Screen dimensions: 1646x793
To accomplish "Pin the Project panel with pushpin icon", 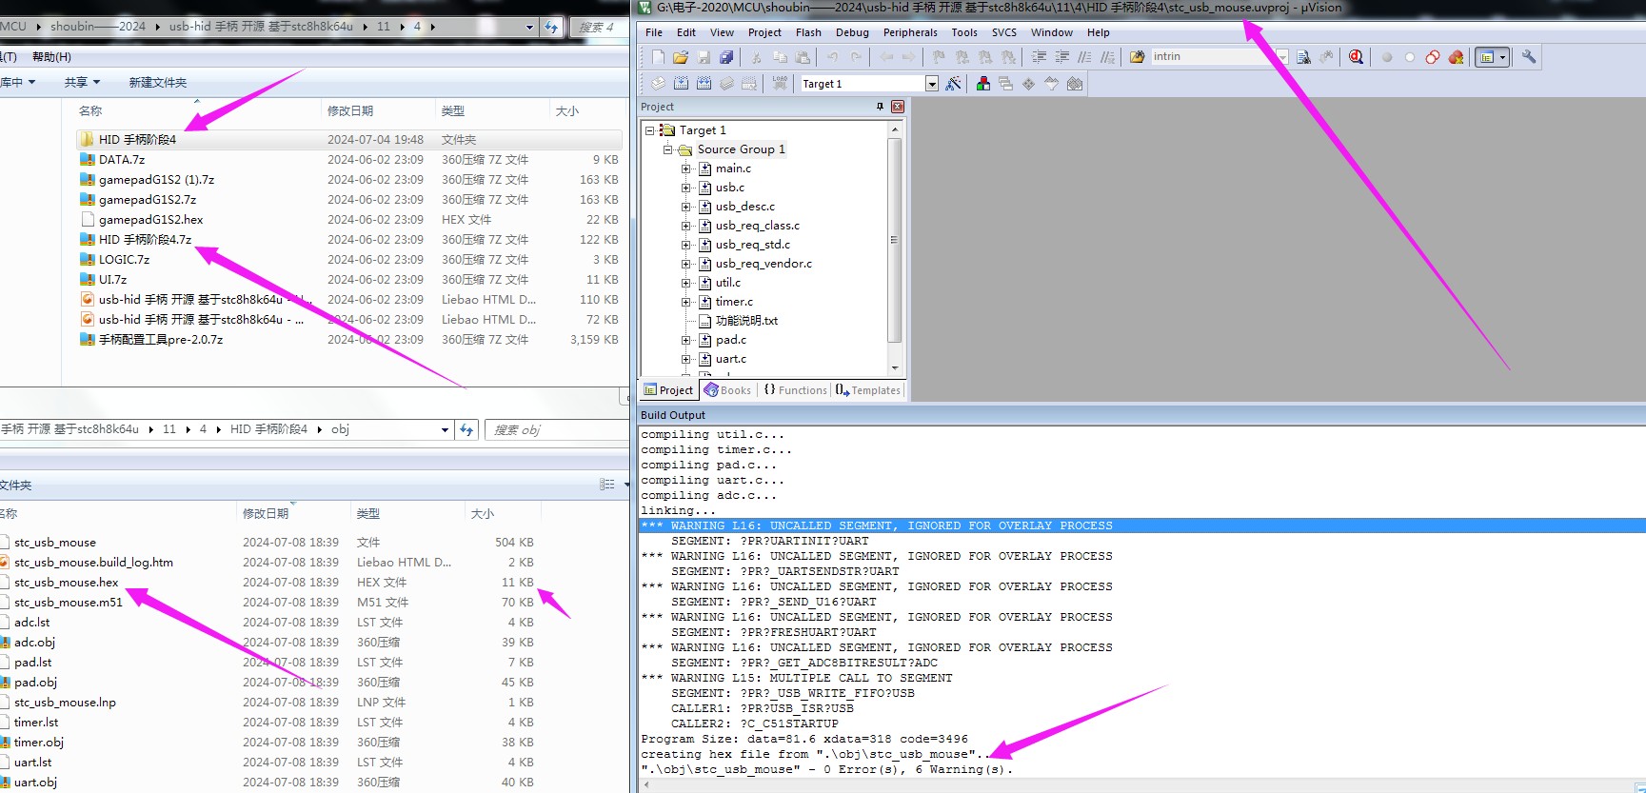I will coord(880,107).
